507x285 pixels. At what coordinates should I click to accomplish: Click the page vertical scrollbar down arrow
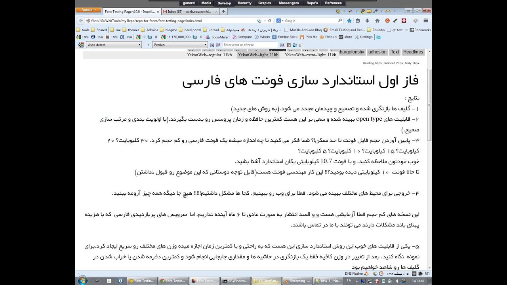pos(429,268)
